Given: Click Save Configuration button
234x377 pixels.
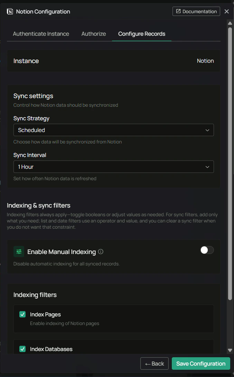Looking at the screenshot, I should click(x=201, y=363).
